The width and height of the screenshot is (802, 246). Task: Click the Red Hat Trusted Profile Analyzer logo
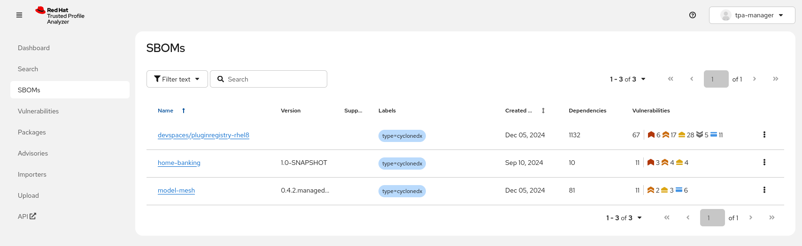tap(60, 15)
